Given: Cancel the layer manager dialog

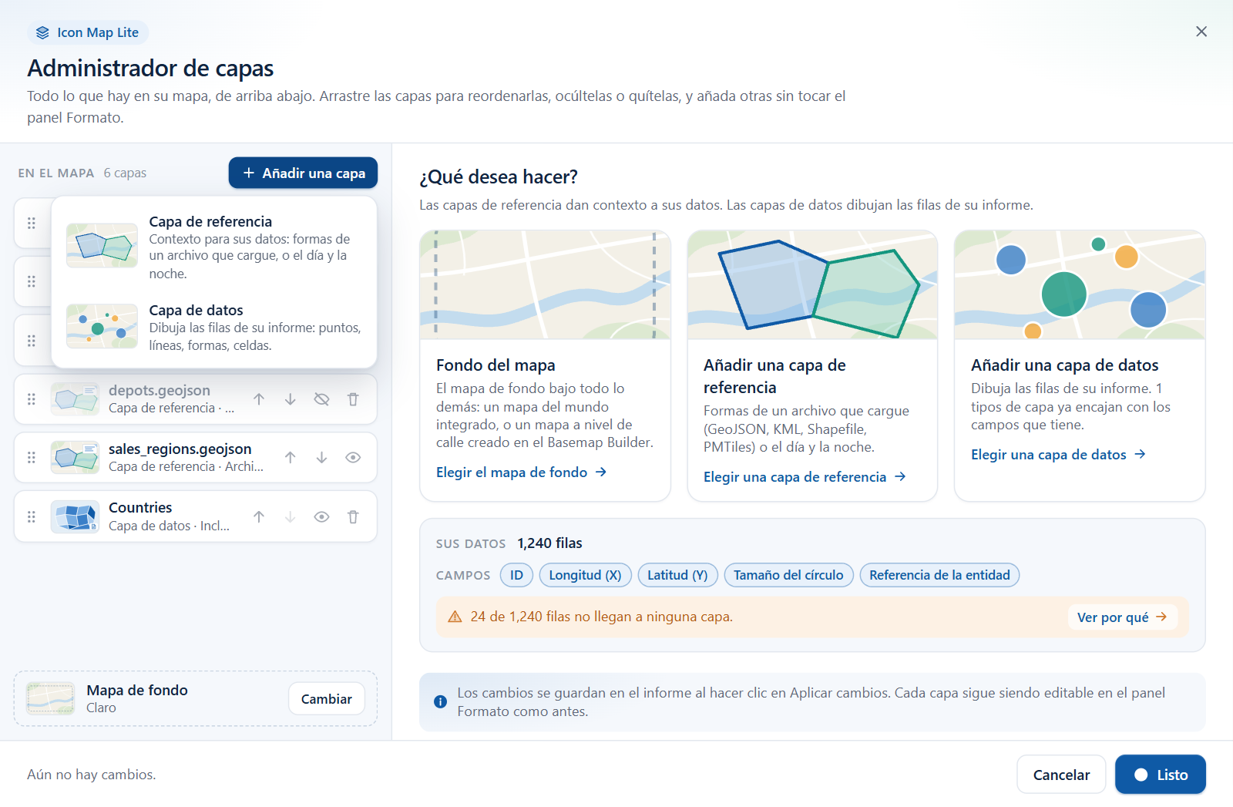Looking at the screenshot, I should tap(1061, 775).
